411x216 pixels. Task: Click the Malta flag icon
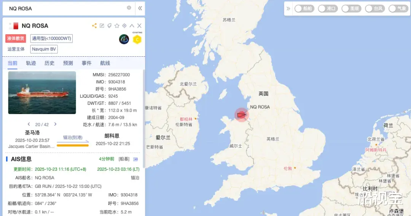pyautogui.click(x=13, y=25)
